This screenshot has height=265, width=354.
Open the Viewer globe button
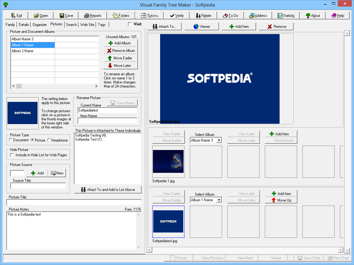pos(202,26)
